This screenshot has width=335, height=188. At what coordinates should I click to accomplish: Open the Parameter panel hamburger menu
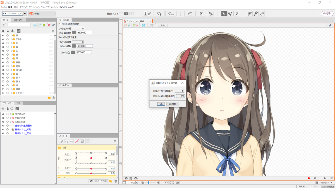point(115,141)
